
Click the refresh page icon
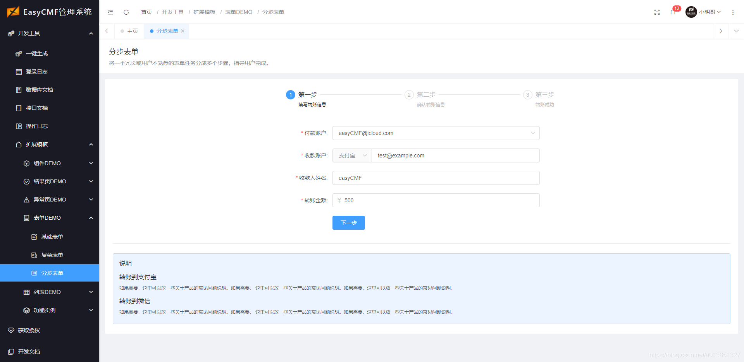(x=126, y=12)
